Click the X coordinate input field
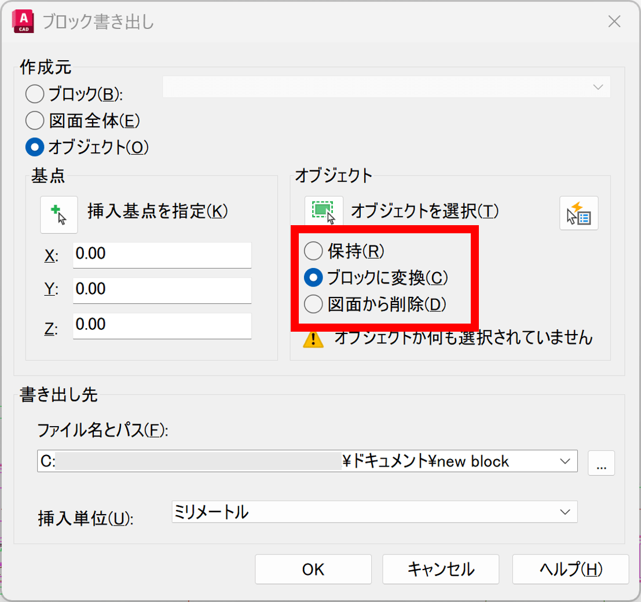Viewport: 641px width, 602px height. click(x=162, y=255)
